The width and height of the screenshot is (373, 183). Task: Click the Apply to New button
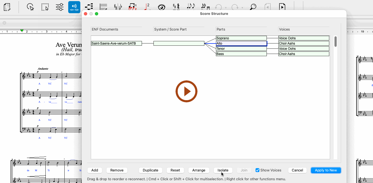pos(326,170)
